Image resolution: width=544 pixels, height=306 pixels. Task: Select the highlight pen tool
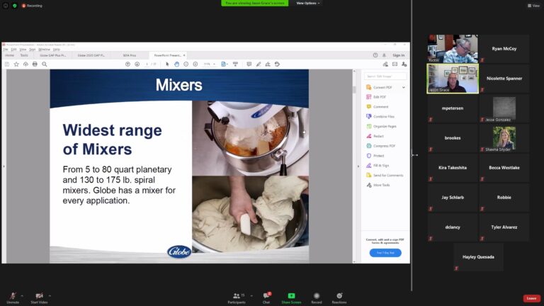pos(259,64)
